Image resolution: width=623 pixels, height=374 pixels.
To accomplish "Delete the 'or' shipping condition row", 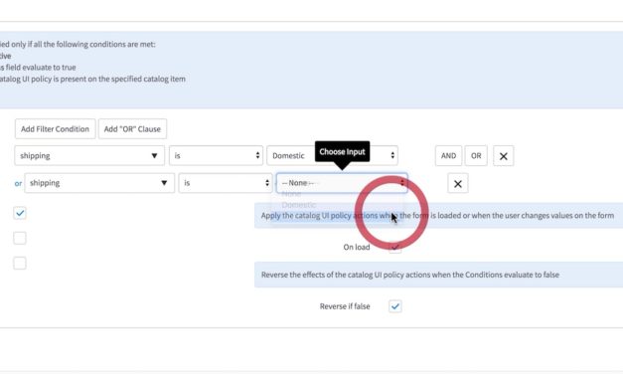I will [x=458, y=183].
